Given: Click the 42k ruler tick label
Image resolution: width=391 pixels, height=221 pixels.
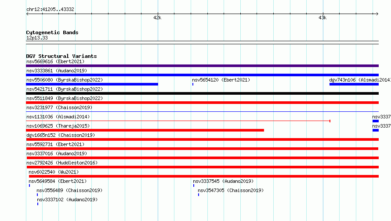Looking at the screenshot, I should tap(157, 18).
